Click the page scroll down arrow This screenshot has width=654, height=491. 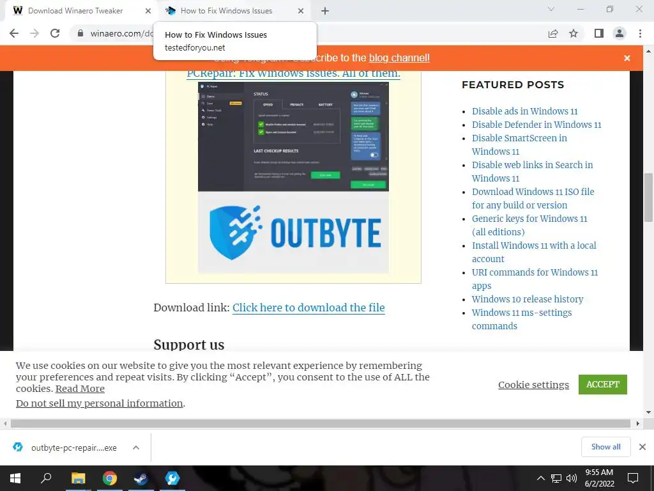(x=648, y=412)
